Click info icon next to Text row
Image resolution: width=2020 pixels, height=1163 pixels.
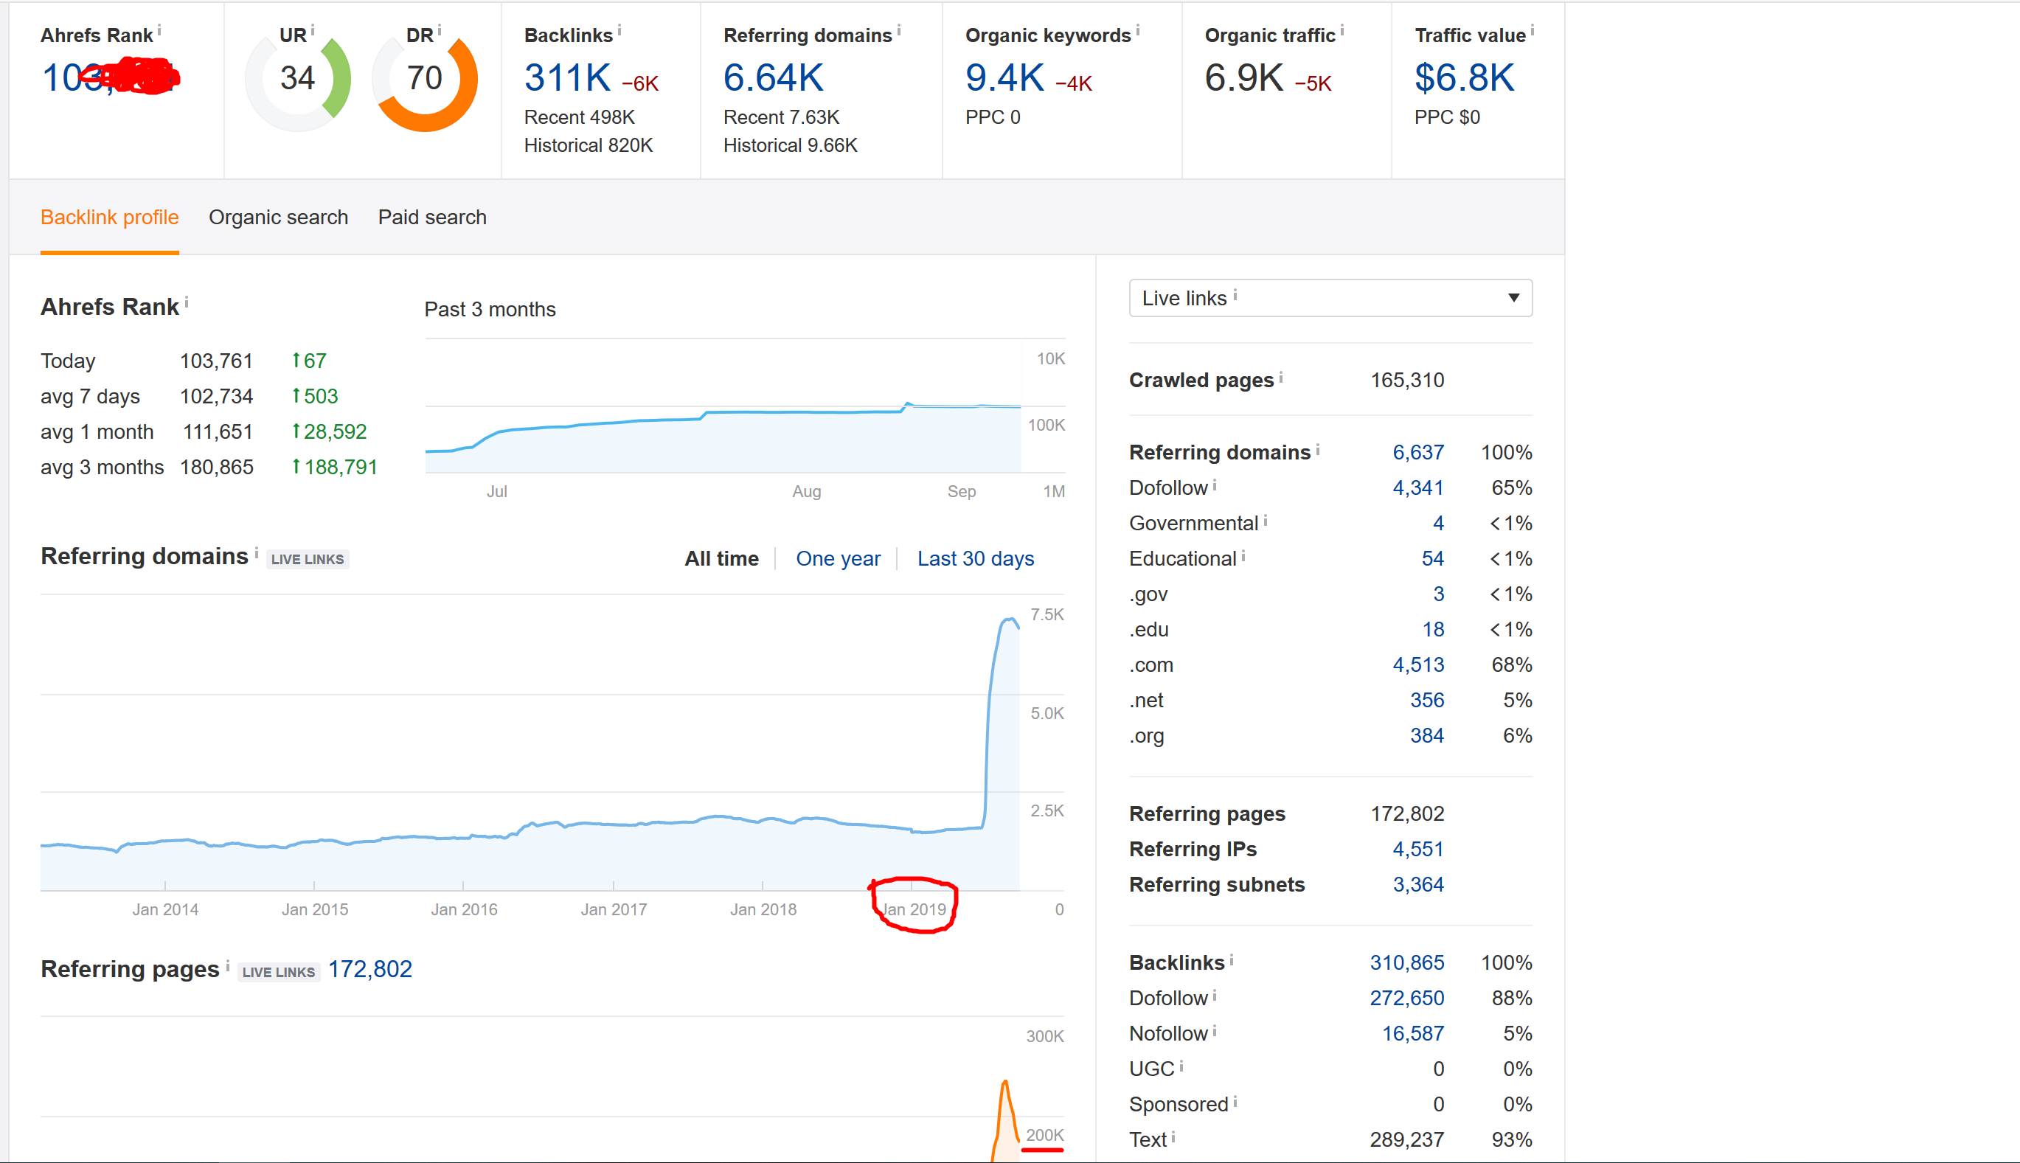1173,1136
